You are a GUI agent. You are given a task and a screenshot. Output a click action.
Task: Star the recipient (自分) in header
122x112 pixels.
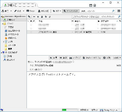[x=41, y=70]
